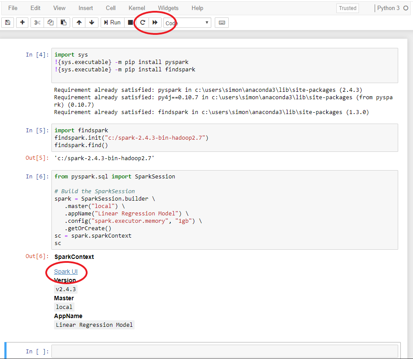Click the Trusted notebook indicator
This screenshot has width=413, height=359.
click(x=347, y=8)
